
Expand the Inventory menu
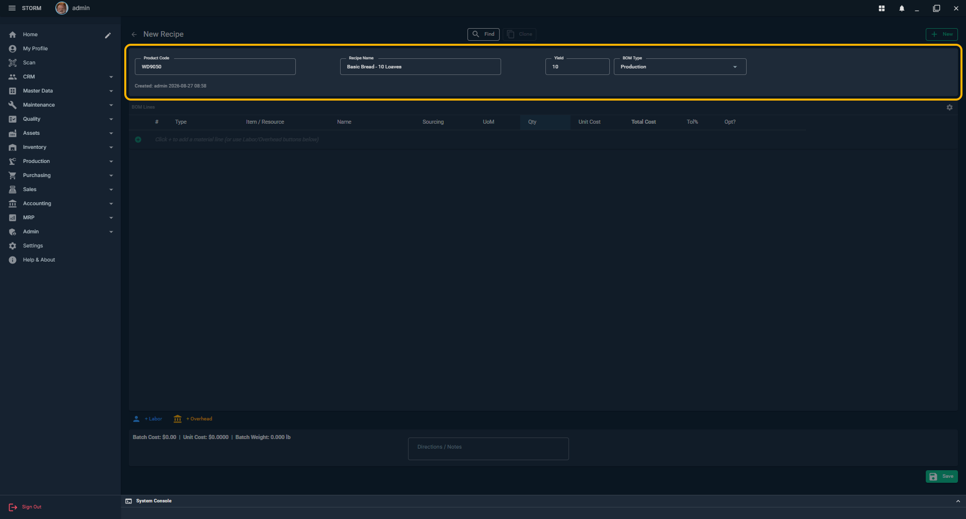[60, 147]
